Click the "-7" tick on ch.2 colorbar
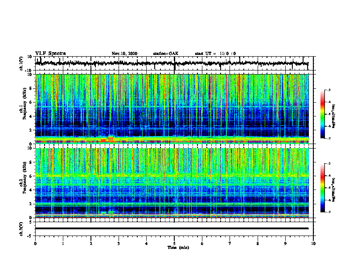This screenshot has width=353, height=273. click(329, 212)
